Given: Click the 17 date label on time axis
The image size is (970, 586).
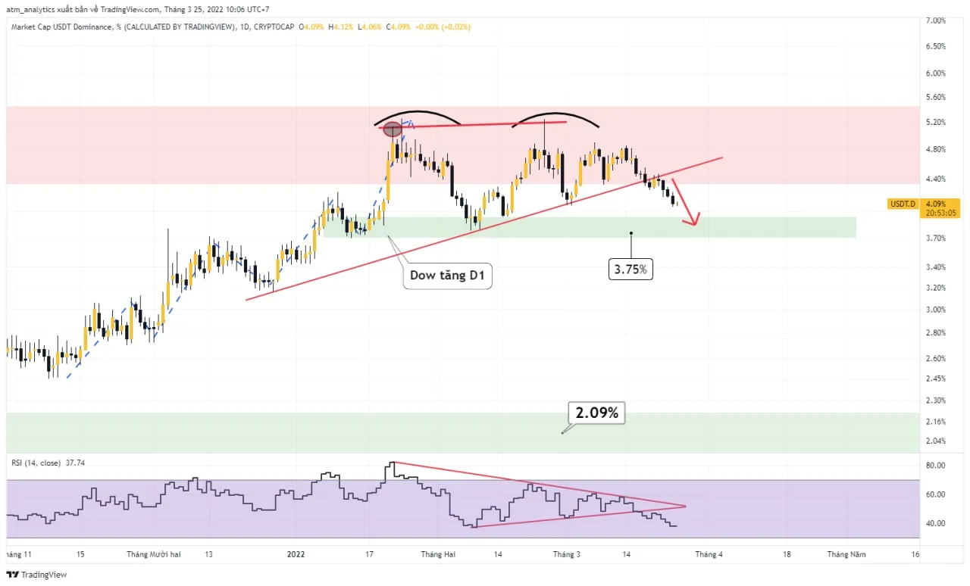Looking at the screenshot, I should [370, 554].
